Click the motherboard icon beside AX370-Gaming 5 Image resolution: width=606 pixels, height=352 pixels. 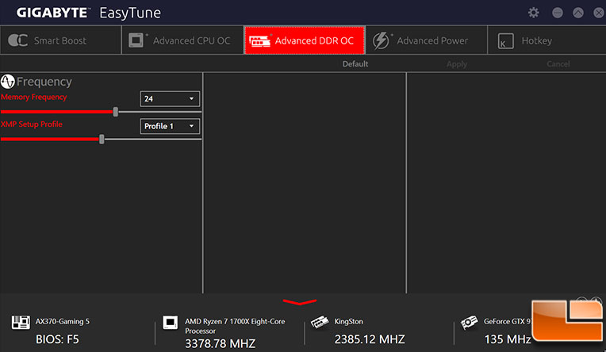coord(21,322)
